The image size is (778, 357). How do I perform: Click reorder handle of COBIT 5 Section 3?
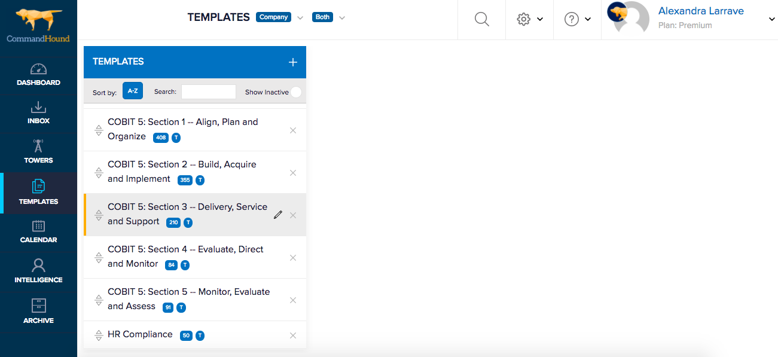tap(99, 215)
